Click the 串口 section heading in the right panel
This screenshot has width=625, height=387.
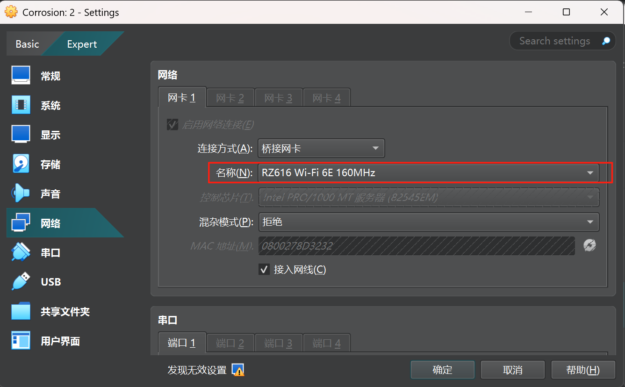point(168,320)
